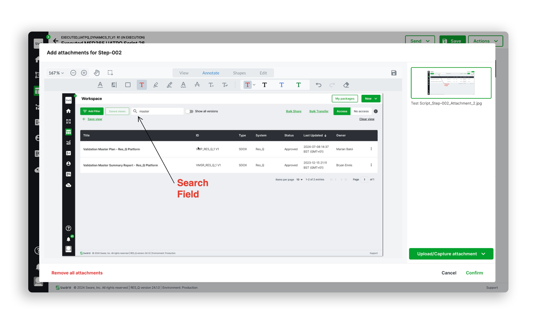Select the eraser tool icon

[x=346, y=84]
